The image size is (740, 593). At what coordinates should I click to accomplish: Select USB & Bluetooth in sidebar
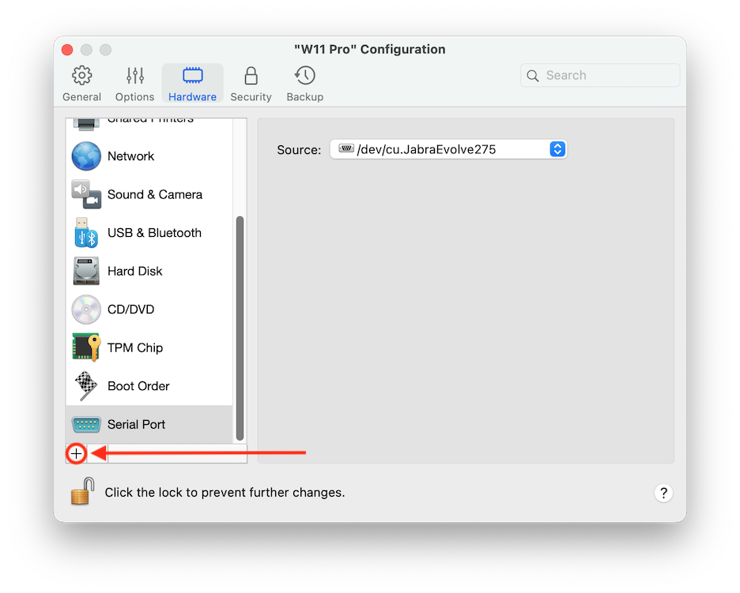(x=154, y=233)
